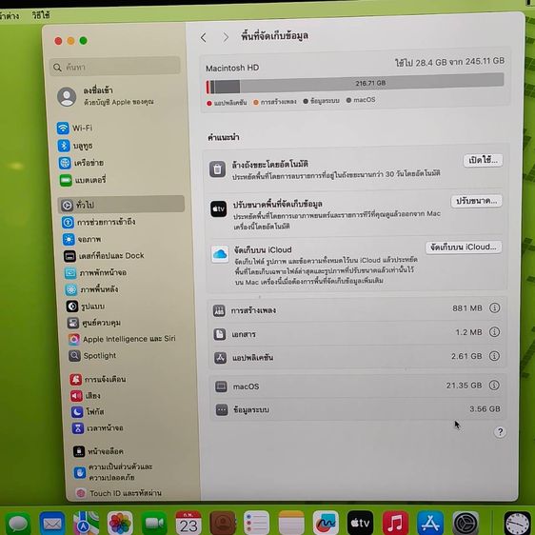Click the วิธีใช้ Help menu
This screenshot has width=535, height=535.
[x=41, y=15]
